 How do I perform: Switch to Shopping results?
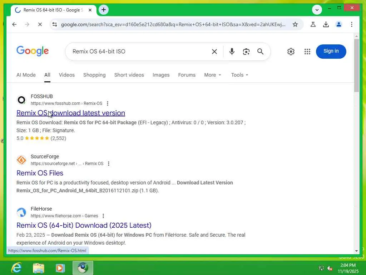94,75
